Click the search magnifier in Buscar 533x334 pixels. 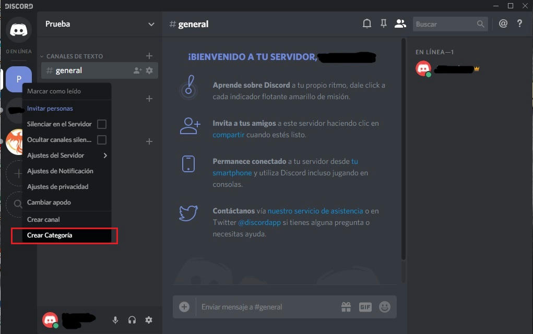480,24
